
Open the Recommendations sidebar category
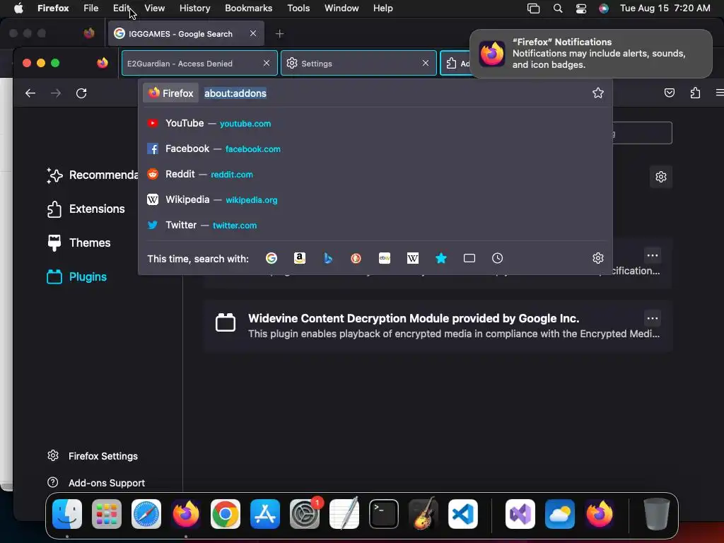91,175
